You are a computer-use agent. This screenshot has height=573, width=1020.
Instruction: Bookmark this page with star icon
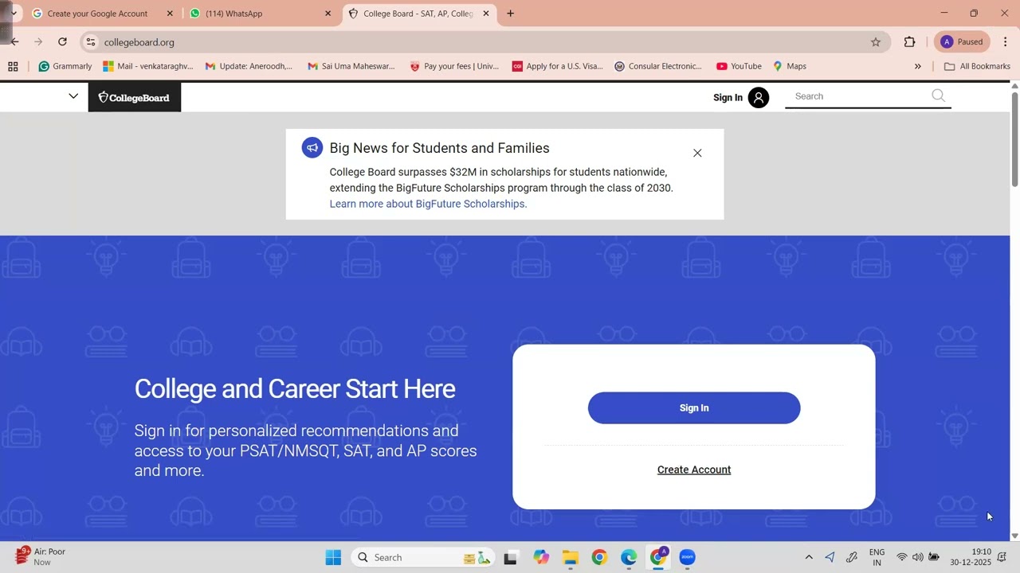876,42
